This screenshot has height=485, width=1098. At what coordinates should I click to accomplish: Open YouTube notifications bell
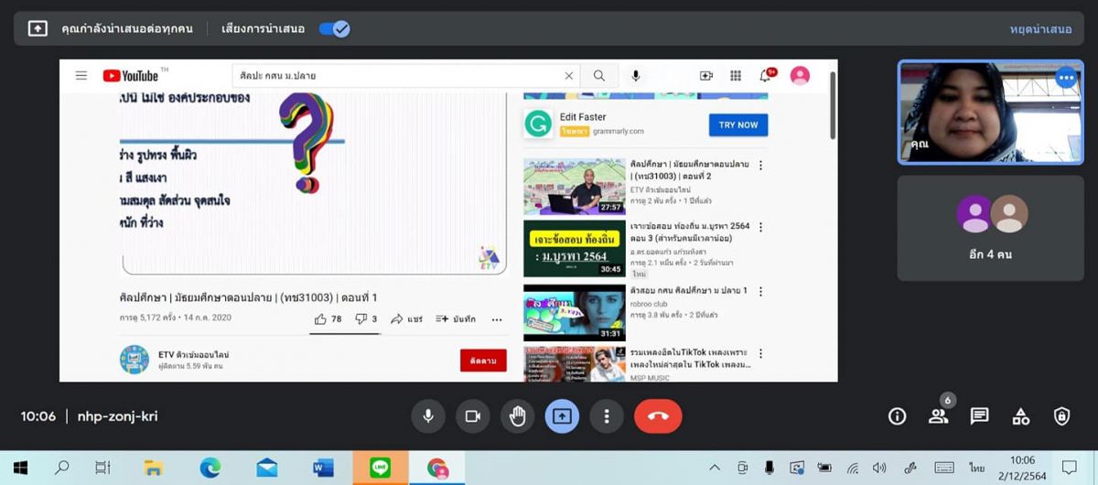(765, 76)
